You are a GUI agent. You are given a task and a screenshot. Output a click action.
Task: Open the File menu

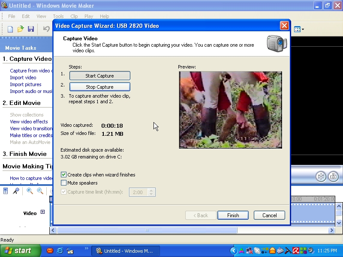(12, 16)
